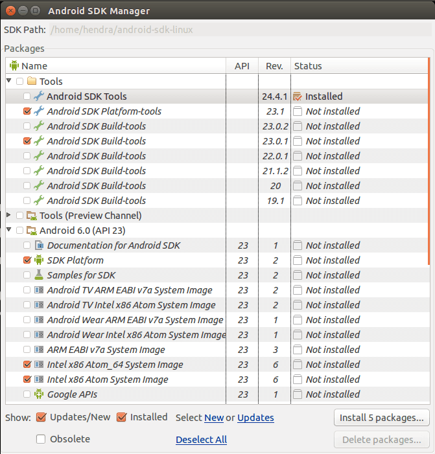
Task: Uncheck Build-tools 23.0.1 checkbox
Action: 27,141
